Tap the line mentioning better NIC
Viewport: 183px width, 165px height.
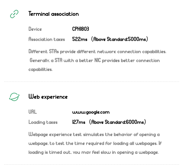[95, 61]
